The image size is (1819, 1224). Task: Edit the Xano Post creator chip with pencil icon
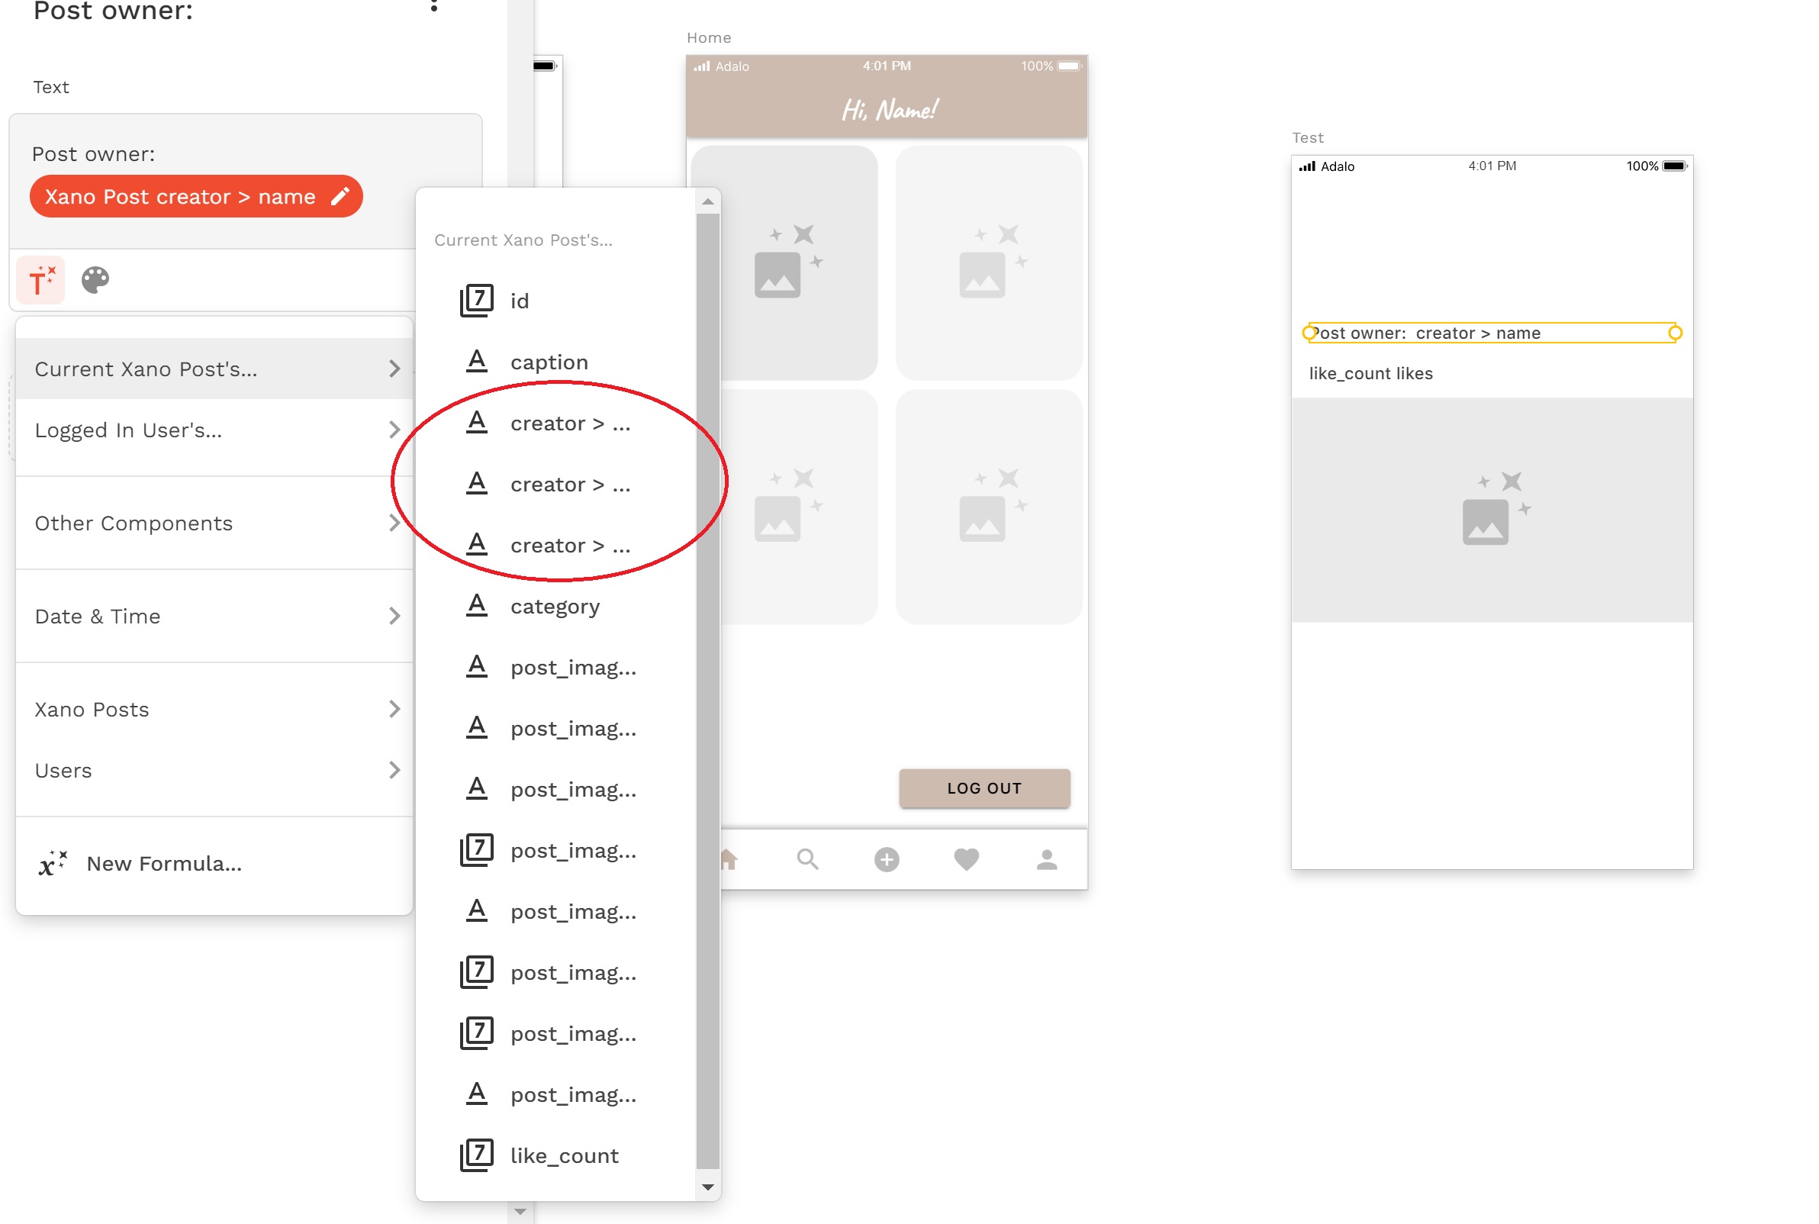pyautogui.click(x=341, y=196)
